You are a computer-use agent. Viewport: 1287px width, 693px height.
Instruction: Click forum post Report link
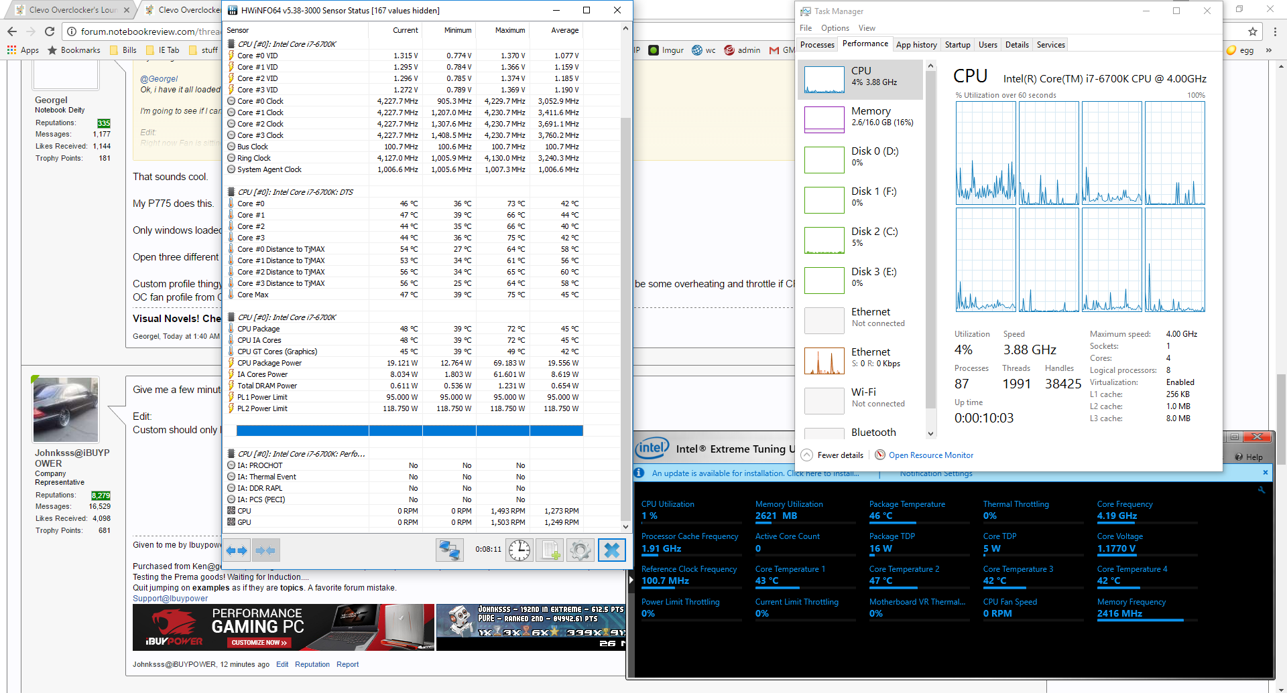347,665
